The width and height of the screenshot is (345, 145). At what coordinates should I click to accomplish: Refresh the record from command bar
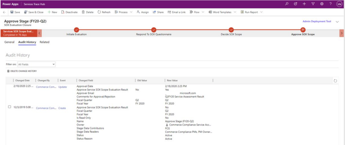coord(104,12)
